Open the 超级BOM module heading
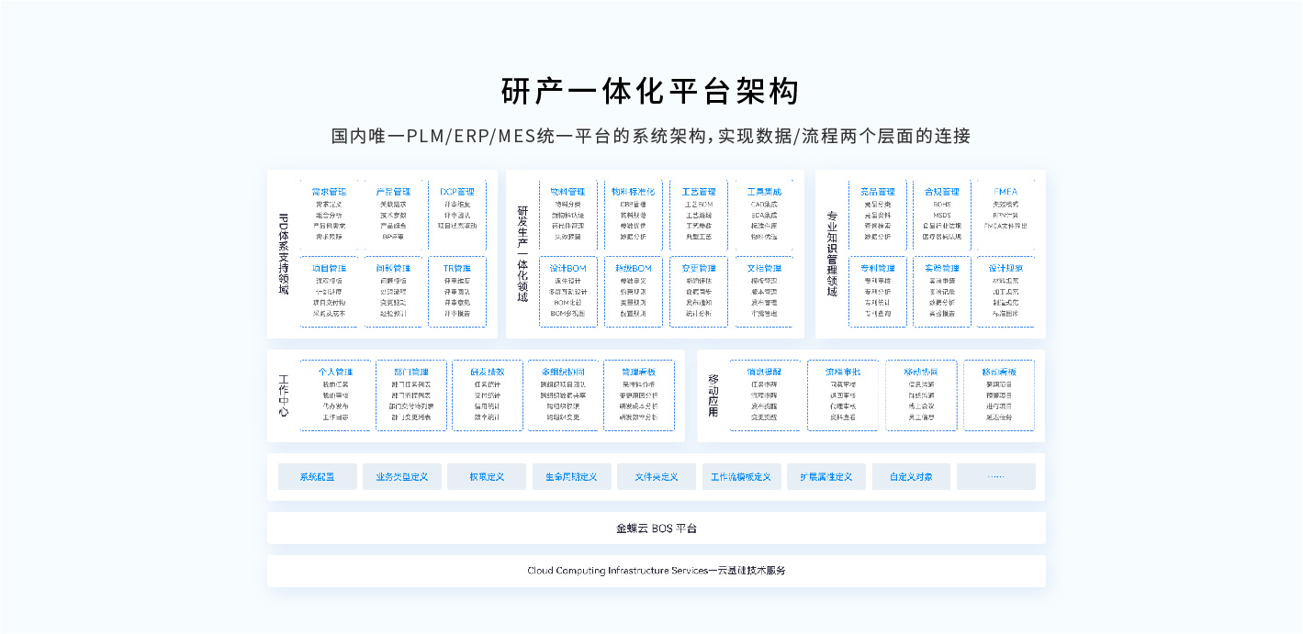This screenshot has height=634, width=1303. (x=634, y=268)
